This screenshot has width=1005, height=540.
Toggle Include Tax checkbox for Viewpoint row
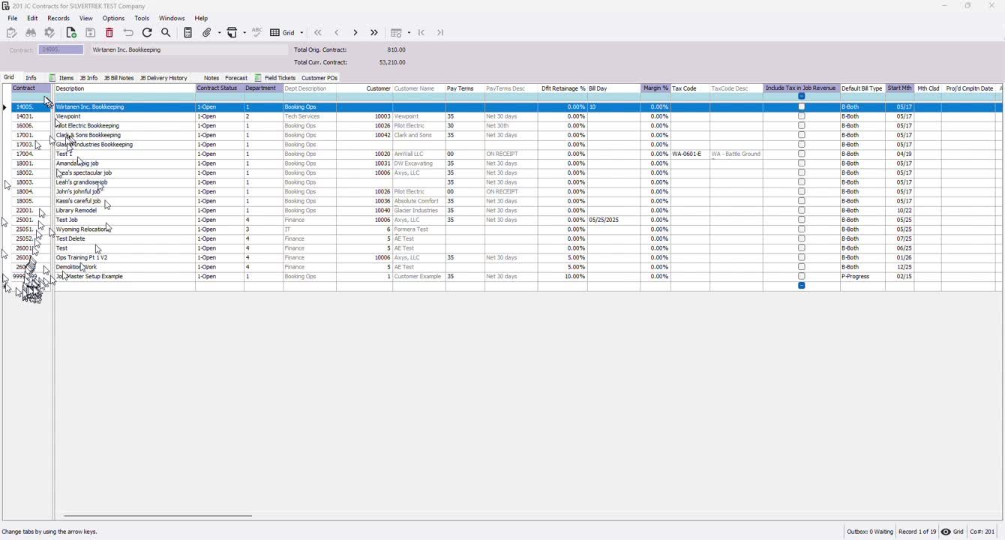click(x=802, y=117)
